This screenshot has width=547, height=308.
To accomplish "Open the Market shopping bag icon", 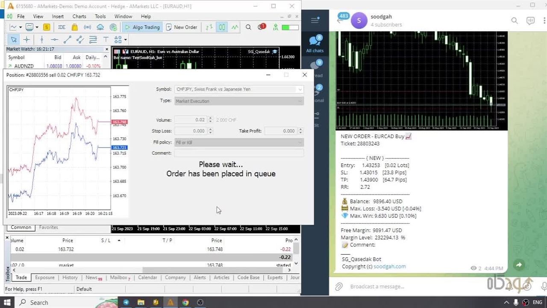I will (75, 27).
